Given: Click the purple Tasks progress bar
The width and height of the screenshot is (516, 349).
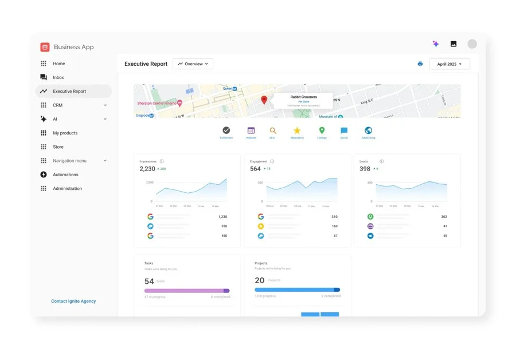Looking at the screenshot, I should click(x=187, y=291).
